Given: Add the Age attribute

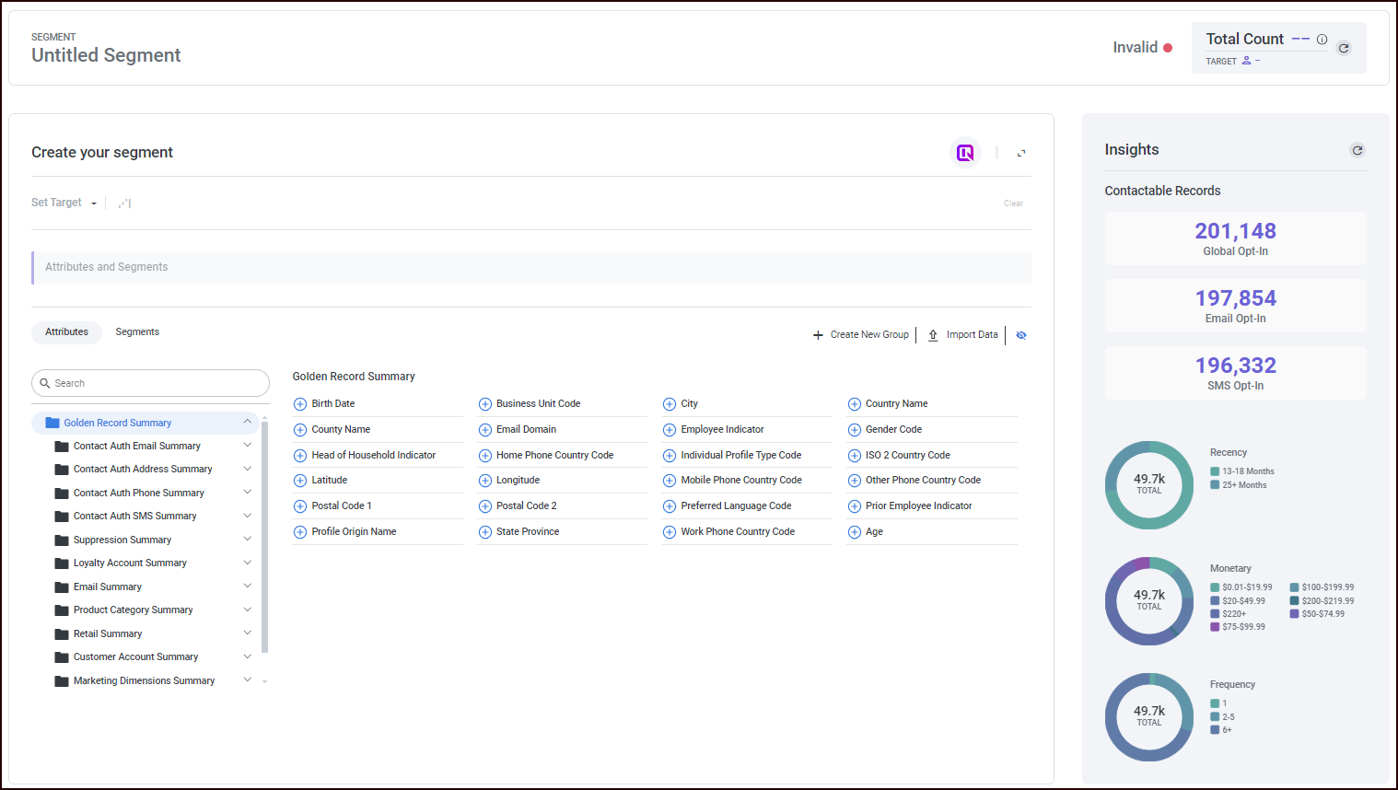Looking at the screenshot, I should (x=854, y=531).
